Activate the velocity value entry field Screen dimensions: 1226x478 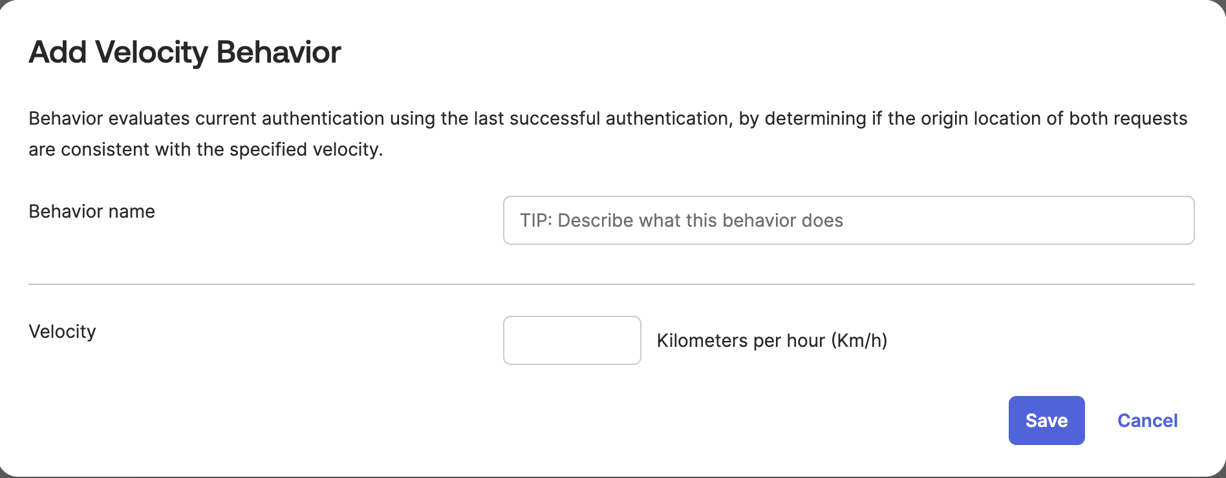572,340
